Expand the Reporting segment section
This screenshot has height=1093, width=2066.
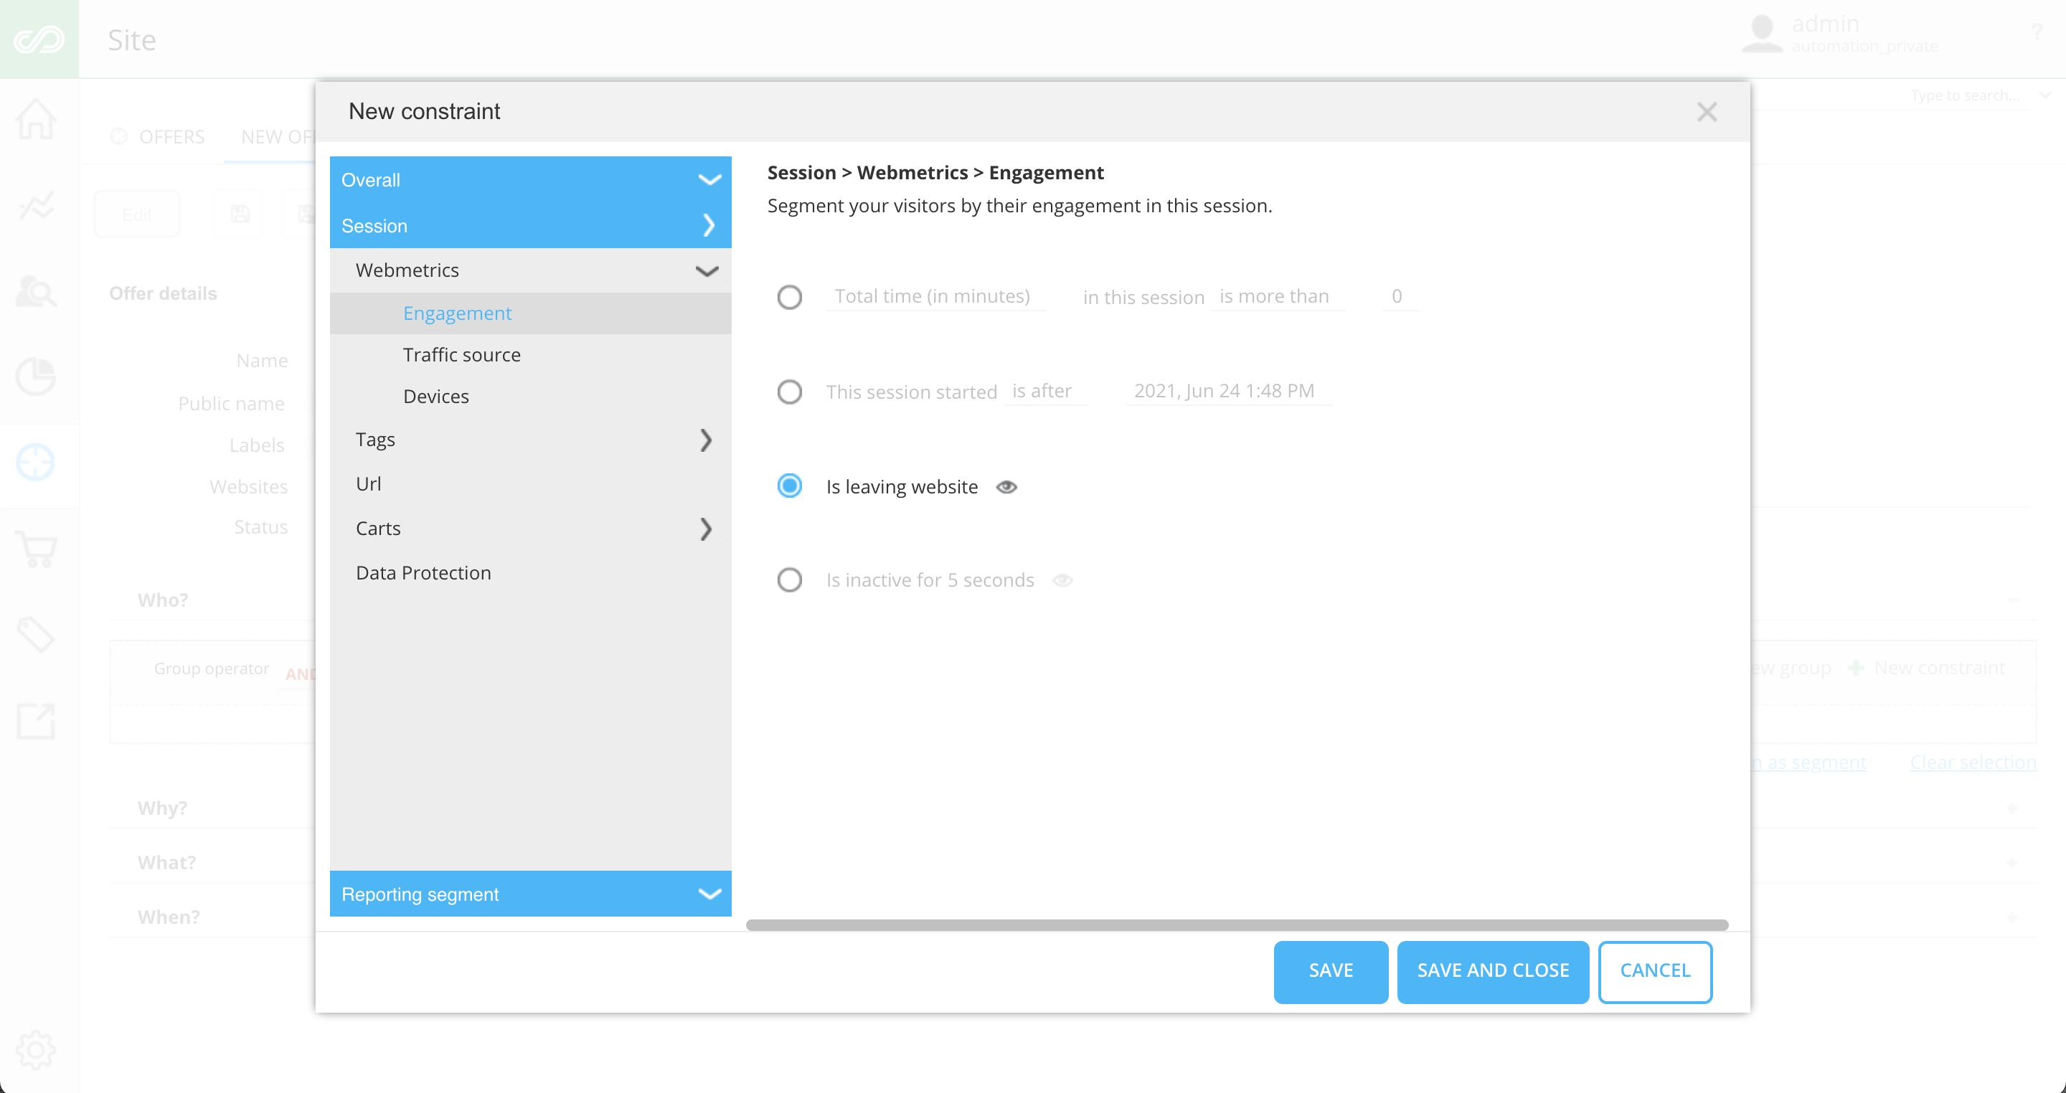point(709,894)
